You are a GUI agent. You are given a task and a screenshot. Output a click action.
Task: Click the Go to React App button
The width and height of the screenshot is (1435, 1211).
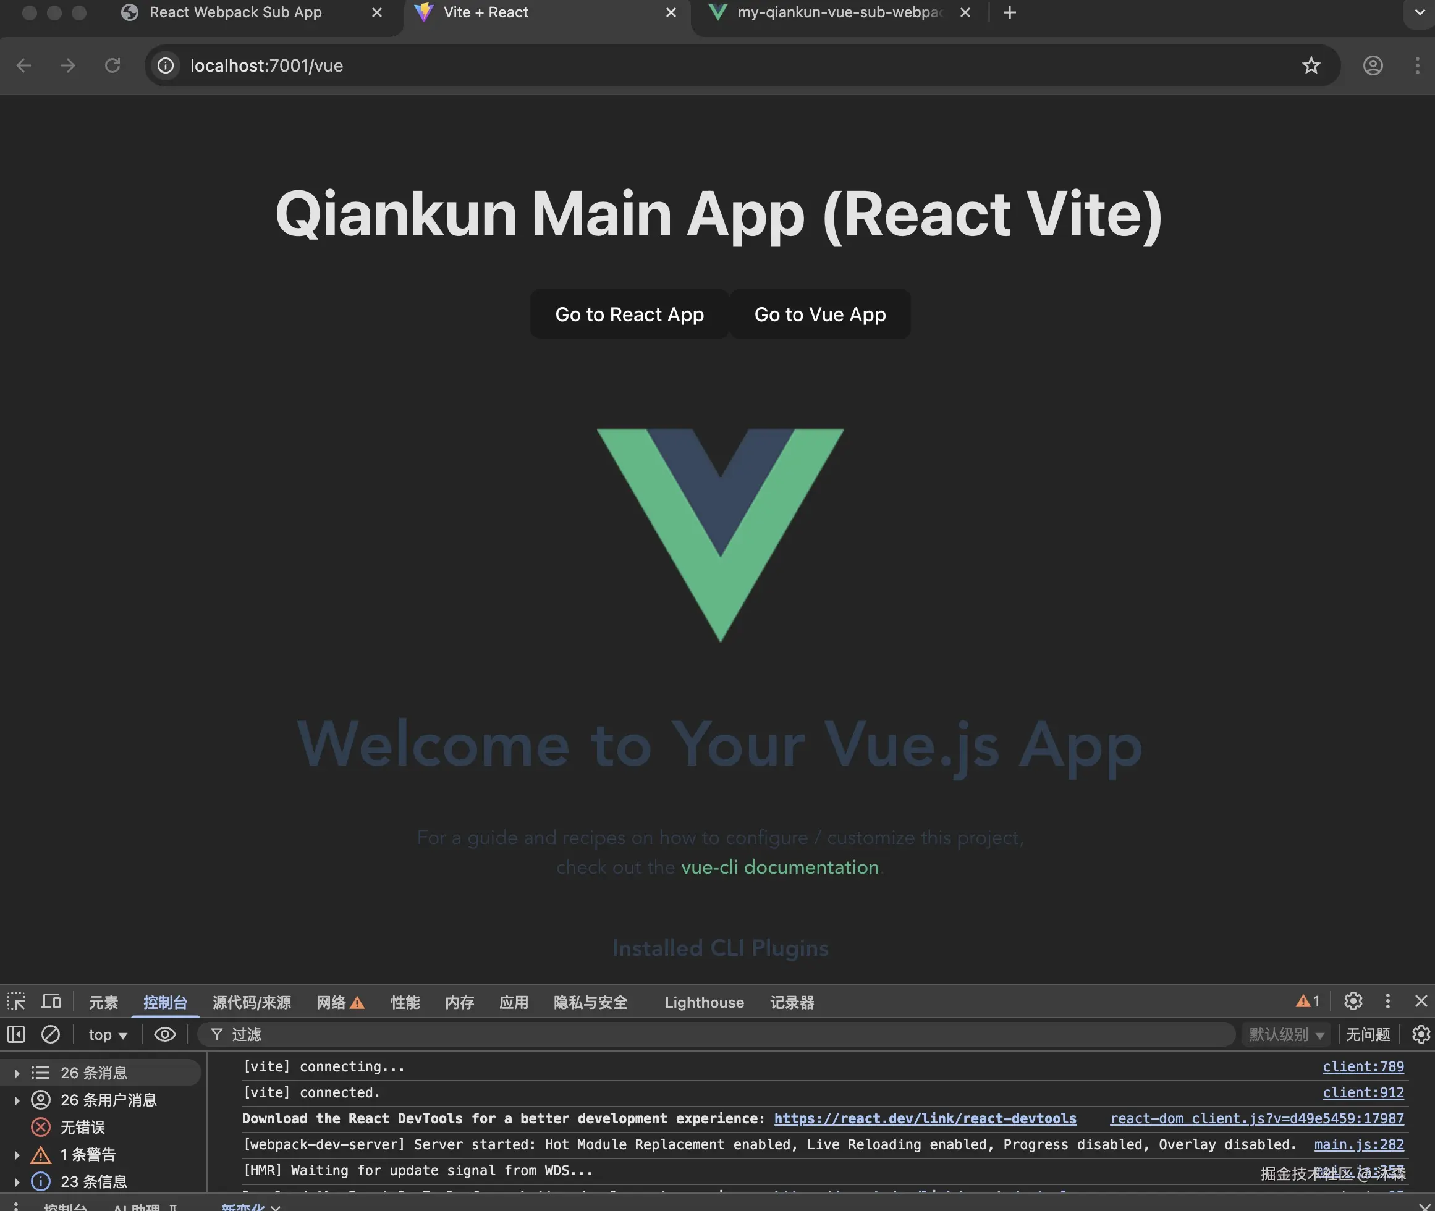click(x=629, y=314)
